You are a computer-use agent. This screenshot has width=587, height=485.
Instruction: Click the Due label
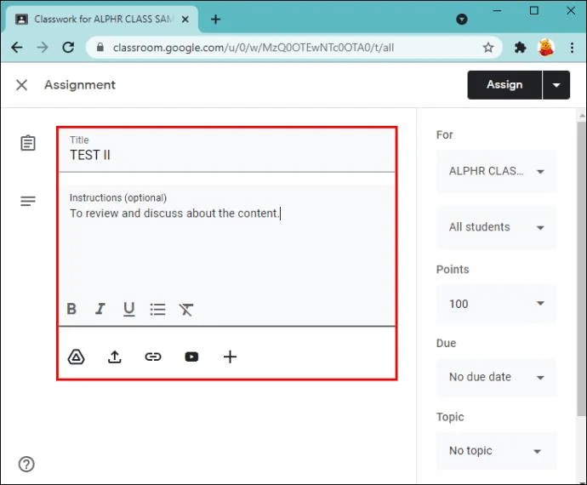click(x=447, y=343)
